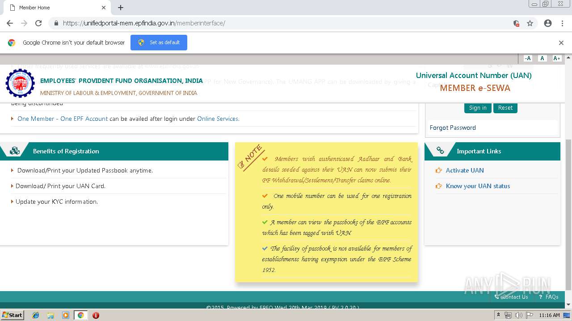Click the Action Center flag tray icon
Image resolution: width=572 pixels, height=321 pixels.
click(x=529, y=315)
